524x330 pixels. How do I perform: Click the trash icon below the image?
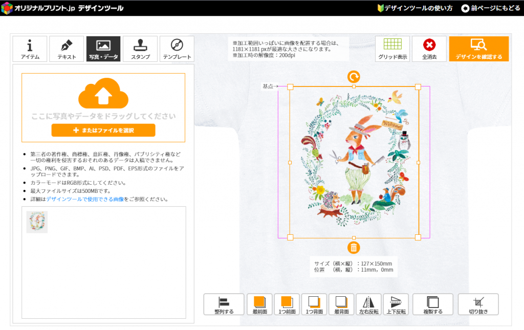point(354,248)
